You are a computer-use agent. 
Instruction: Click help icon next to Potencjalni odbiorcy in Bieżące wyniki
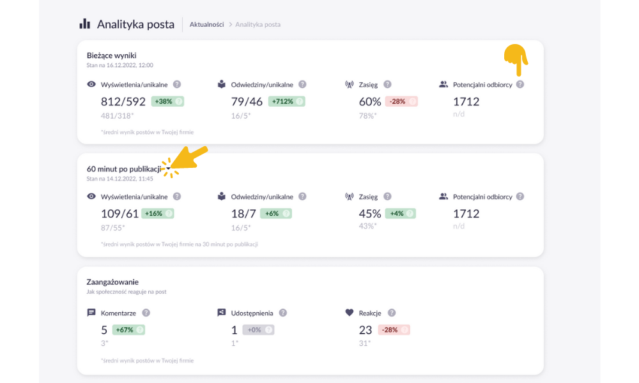pos(520,85)
